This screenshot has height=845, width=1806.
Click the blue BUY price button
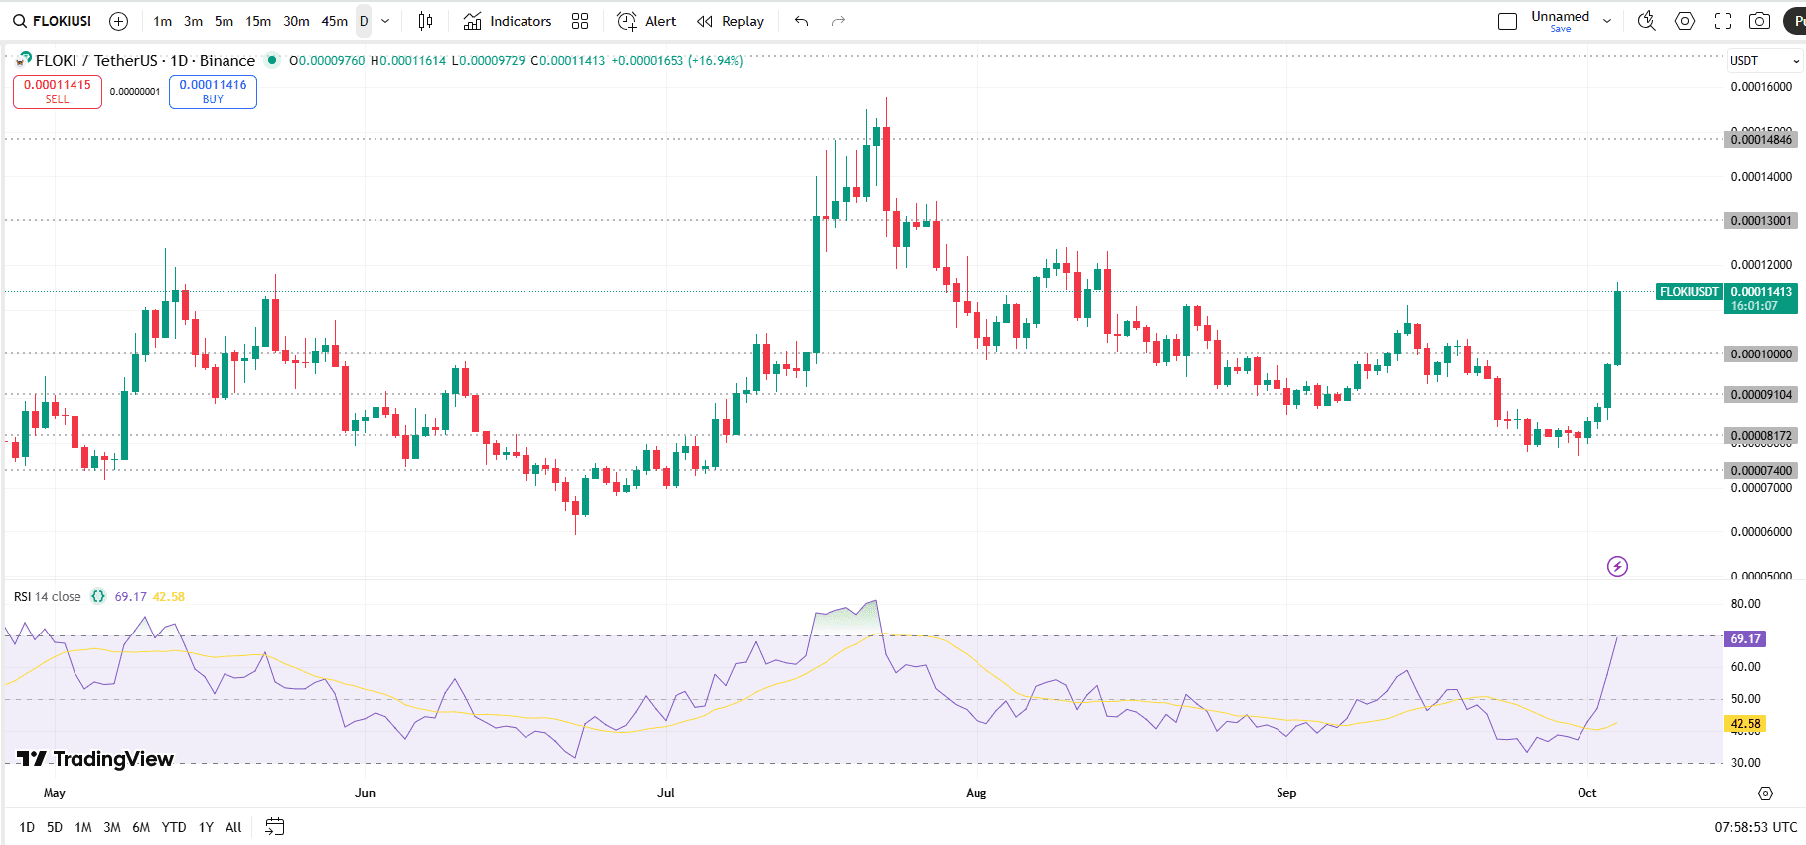click(x=213, y=91)
